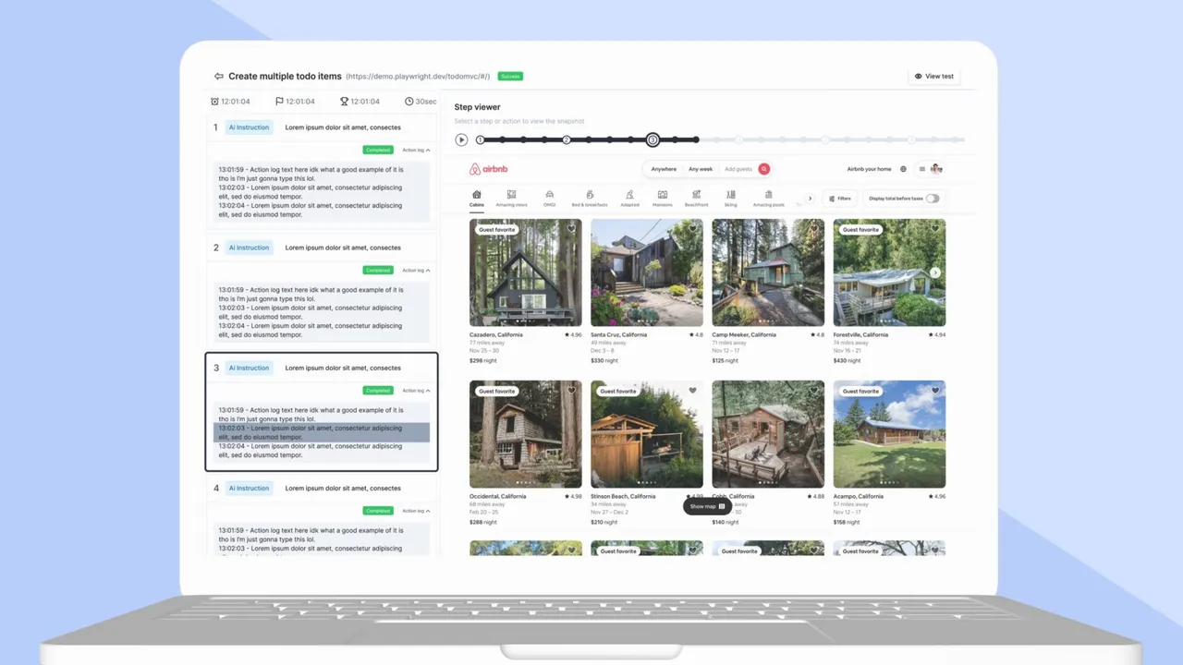Click the AI Instruction tag on step 4
This screenshot has width=1183, height=665.
click(x=250, y=488)
